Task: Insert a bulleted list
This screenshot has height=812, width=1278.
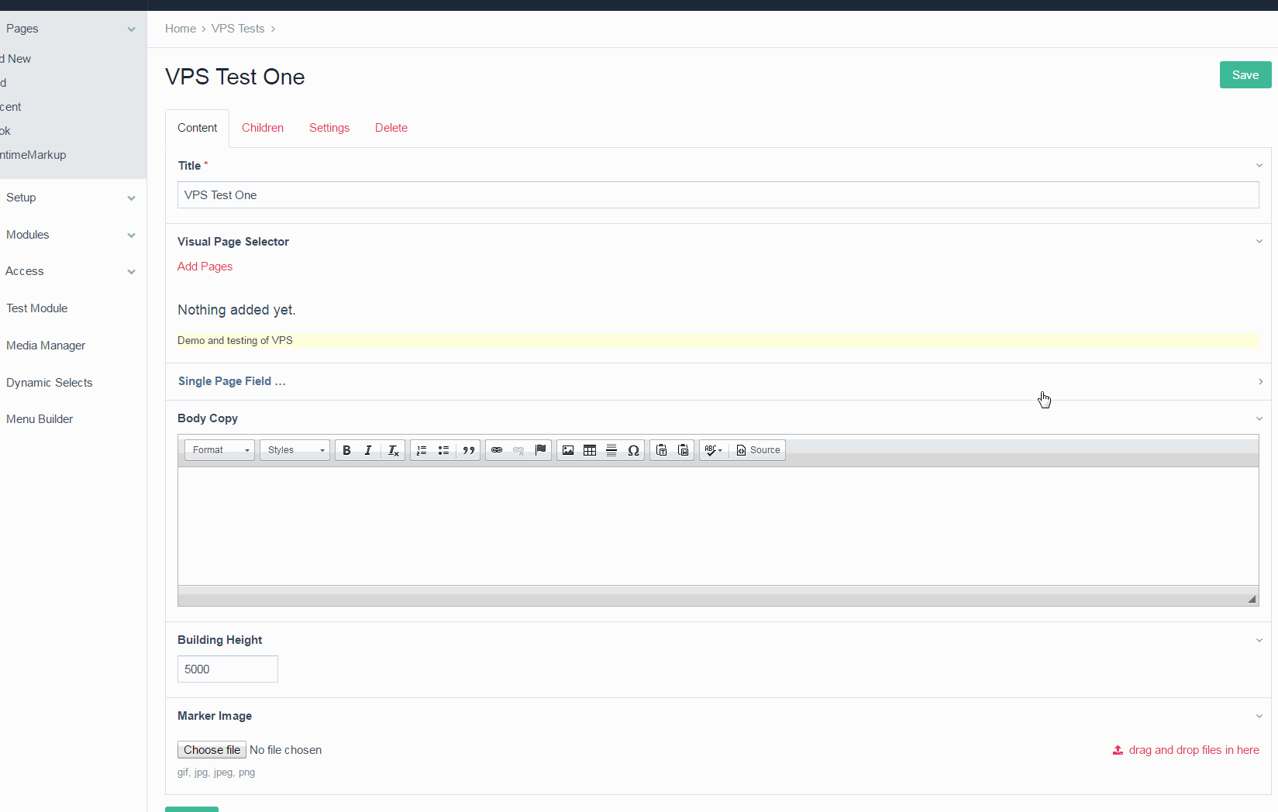Action: 443,450
